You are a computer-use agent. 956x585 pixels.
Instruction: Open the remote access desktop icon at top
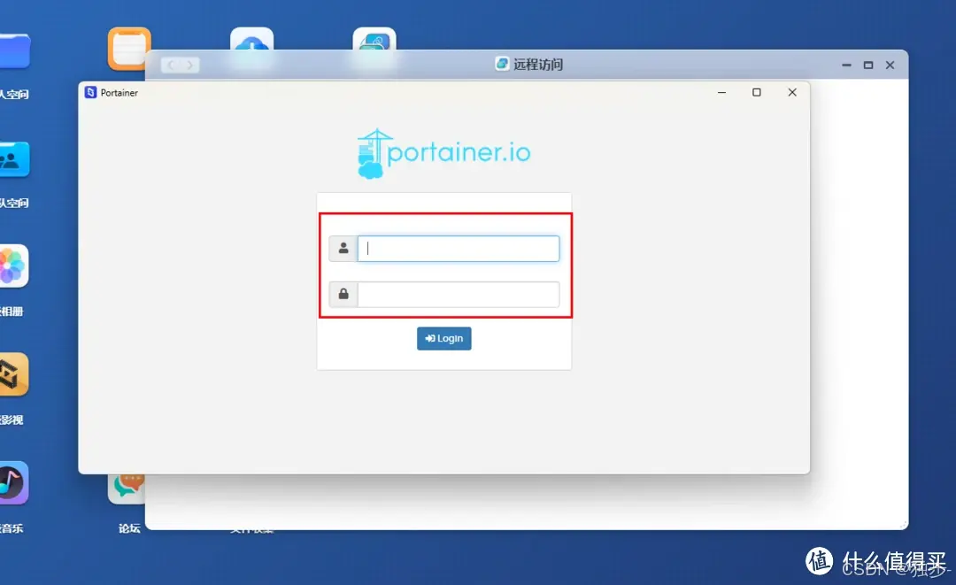tap(374, 39)
